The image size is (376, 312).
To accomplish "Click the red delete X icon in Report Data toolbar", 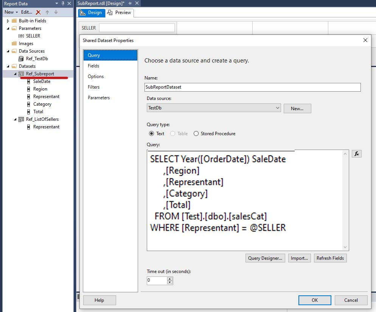I will click(38, 12).
